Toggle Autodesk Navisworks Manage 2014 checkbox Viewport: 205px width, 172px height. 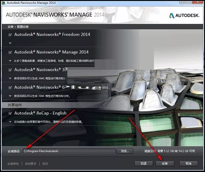(x=10, y=52)
